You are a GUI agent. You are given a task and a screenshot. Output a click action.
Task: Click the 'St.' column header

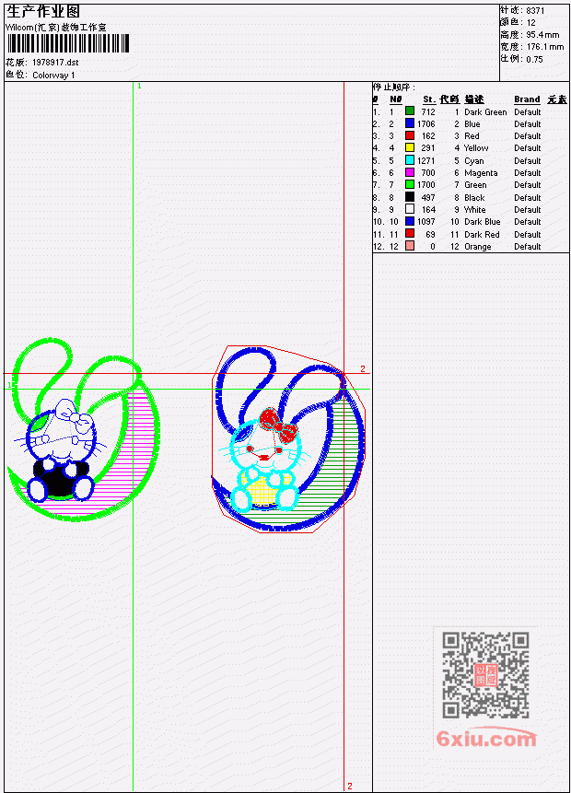429,99
